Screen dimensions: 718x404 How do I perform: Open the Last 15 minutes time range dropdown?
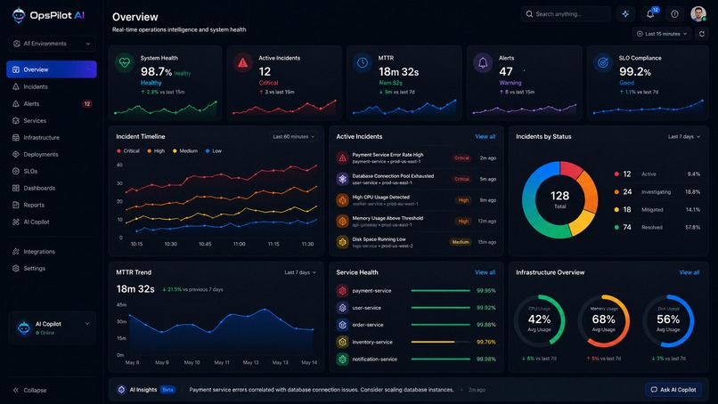662,34
